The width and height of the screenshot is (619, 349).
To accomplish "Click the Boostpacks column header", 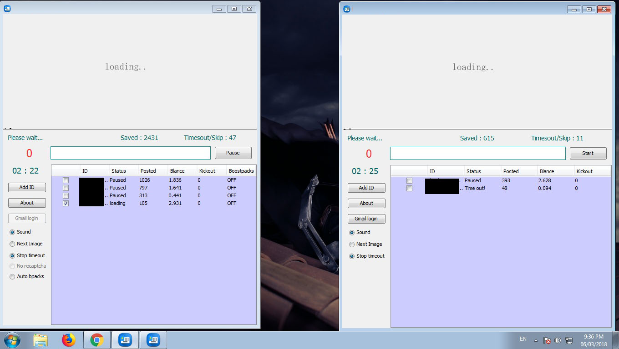I will (241, 171).
